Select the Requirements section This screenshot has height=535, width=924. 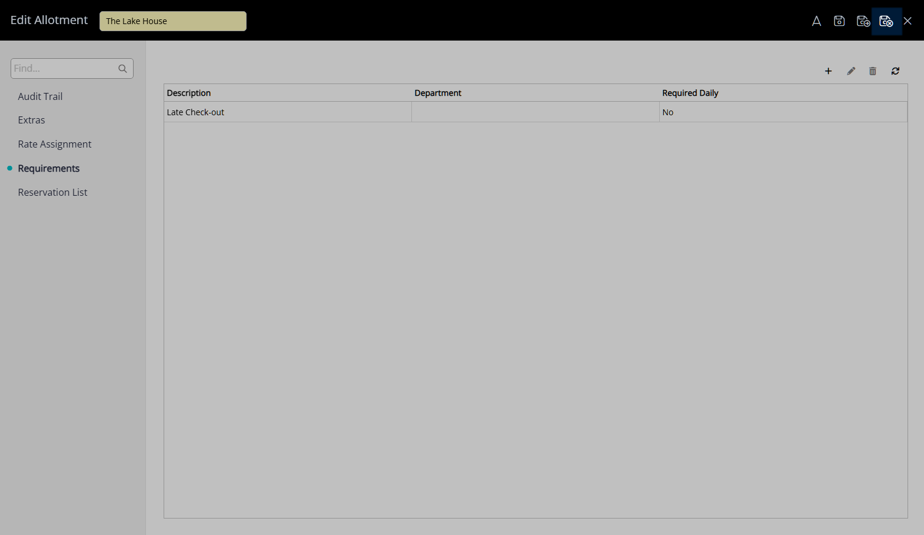(49, 168)
